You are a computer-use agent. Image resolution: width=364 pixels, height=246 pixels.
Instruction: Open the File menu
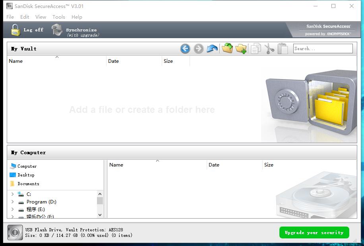[x=10, y=17]
